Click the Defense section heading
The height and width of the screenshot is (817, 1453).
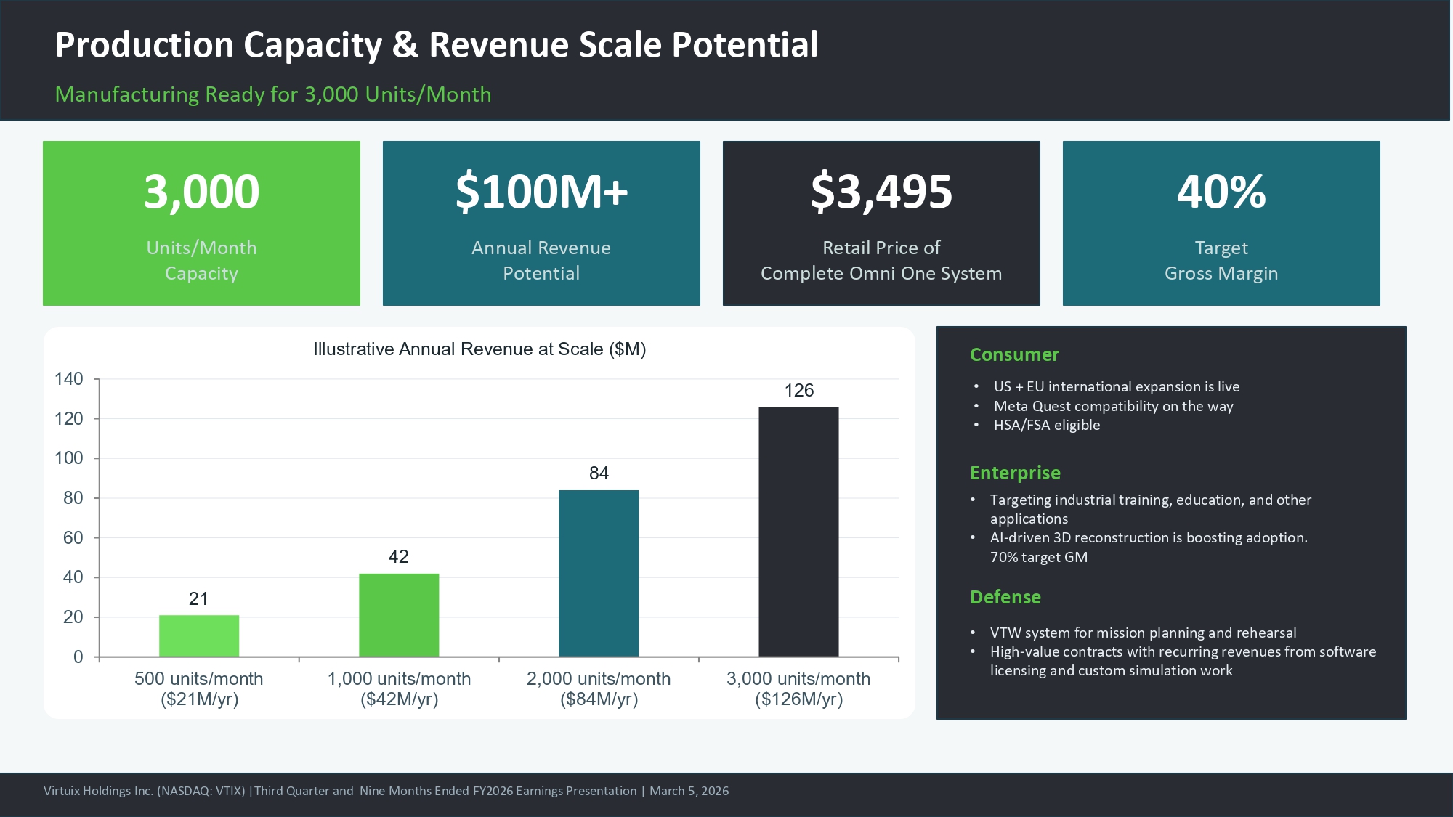click(1005, 597)
